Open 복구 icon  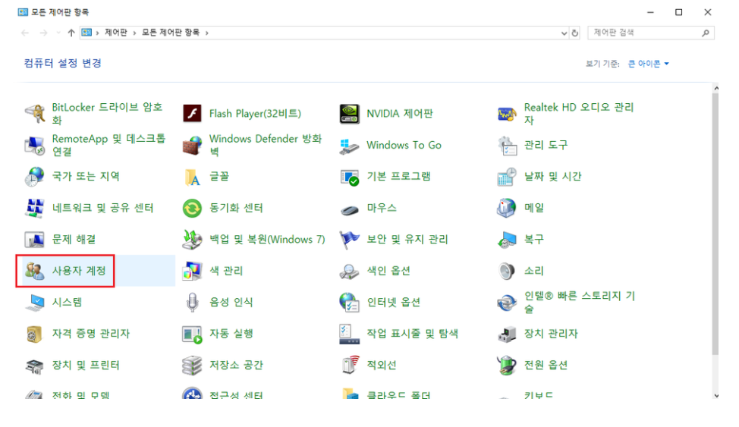[x=507, y=240]
